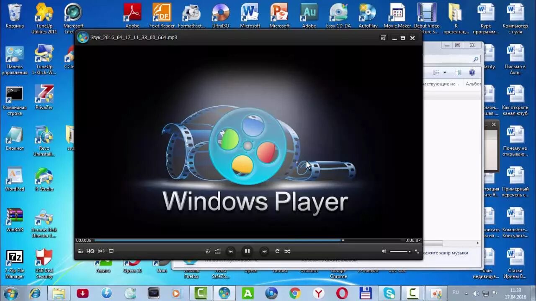Open Skype from the taskbar
The height and width of the screenshot is (301, 536).
pyautogui.click(x=389, y=293)
